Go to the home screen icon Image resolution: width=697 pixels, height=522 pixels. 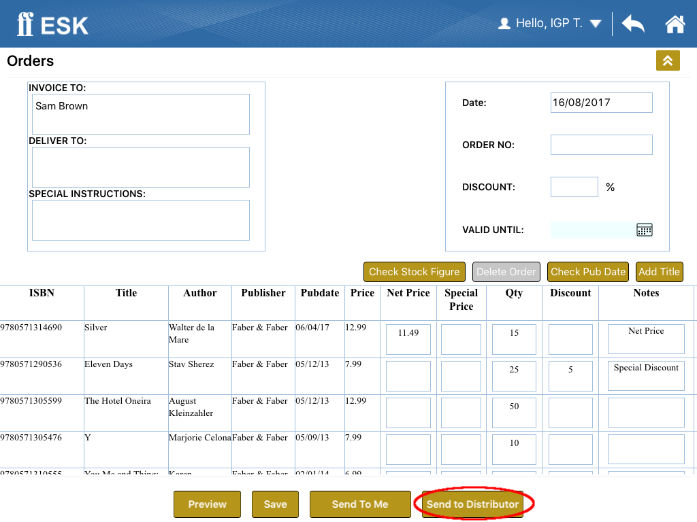[675, 24]
